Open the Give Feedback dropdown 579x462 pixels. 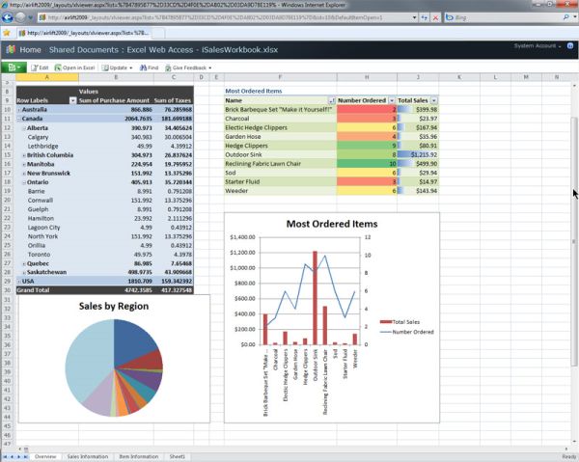pyautogui.click(x=188, y=68)
